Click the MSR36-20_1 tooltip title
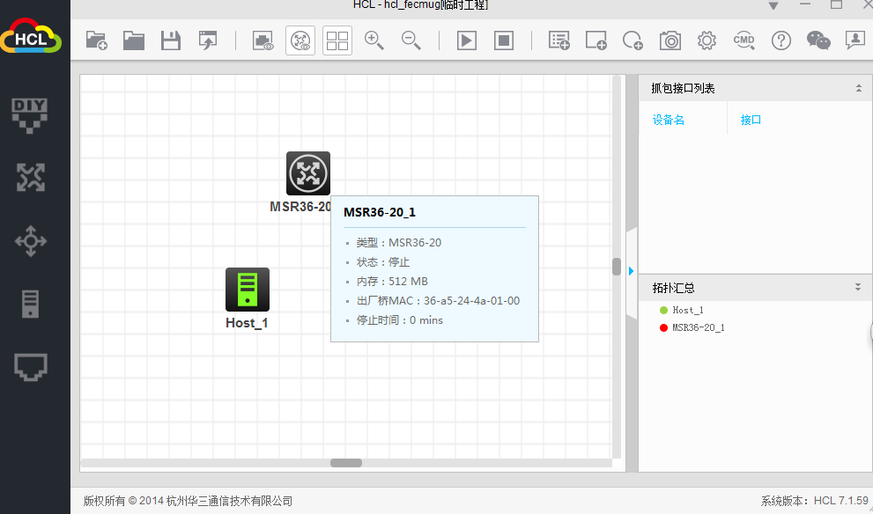Viewport: 873px width, 514px height. point(380,212)
